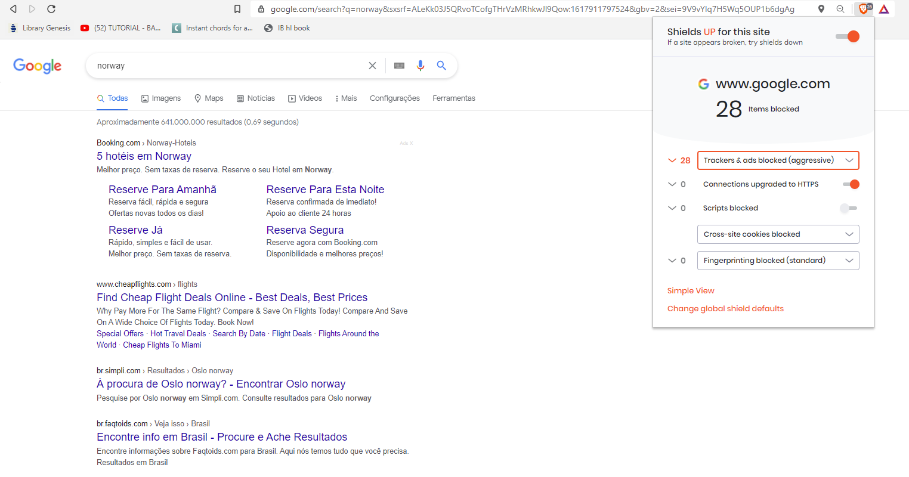909x477 pixels.
Task: Open Find Cheap Flight Deals Online result
Action: pos(232,298)
